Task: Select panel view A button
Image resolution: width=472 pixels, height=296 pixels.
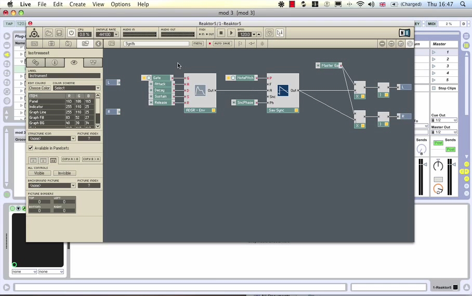Action: point(33,160)
